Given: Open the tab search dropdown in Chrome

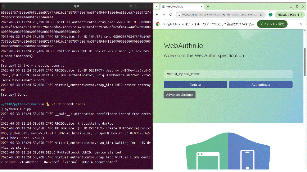Looking at the screenshot, I should point(157,6).
